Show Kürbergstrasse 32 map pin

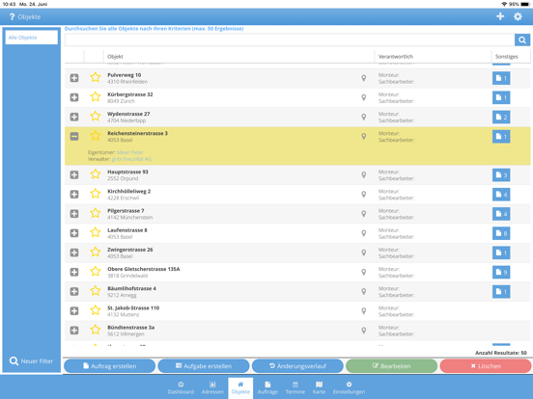click(x=363, y=97)
